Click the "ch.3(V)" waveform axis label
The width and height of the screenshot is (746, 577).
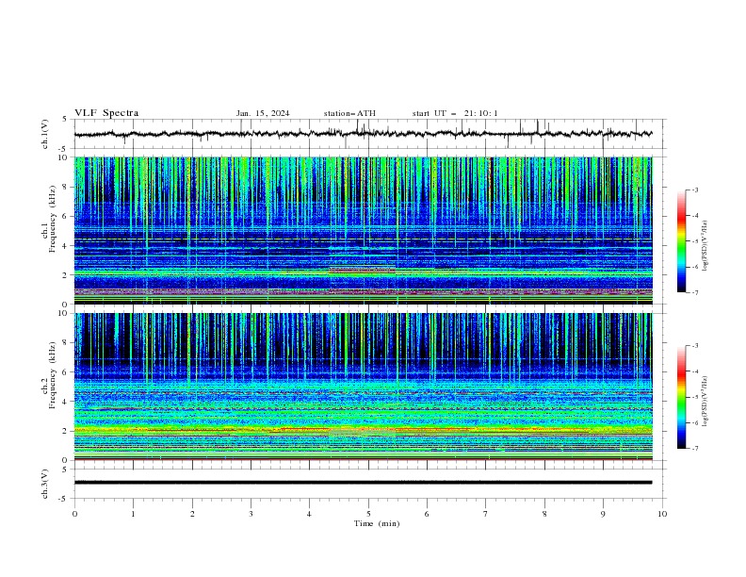coord(45,484)
